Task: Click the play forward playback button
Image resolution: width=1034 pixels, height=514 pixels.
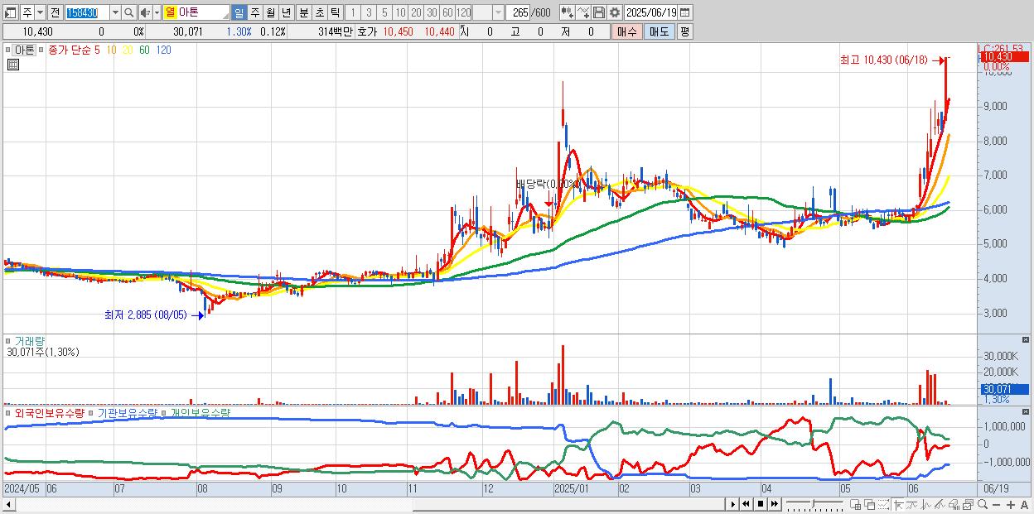Action: click(733, 504)
